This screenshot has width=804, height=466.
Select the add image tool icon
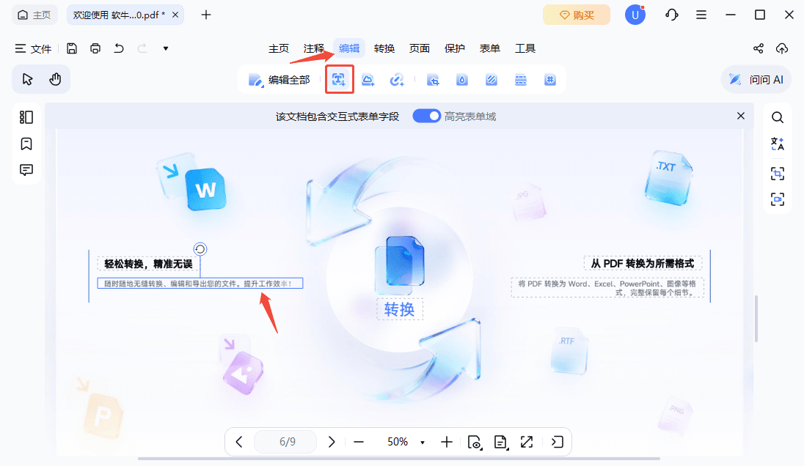(368, 80)
